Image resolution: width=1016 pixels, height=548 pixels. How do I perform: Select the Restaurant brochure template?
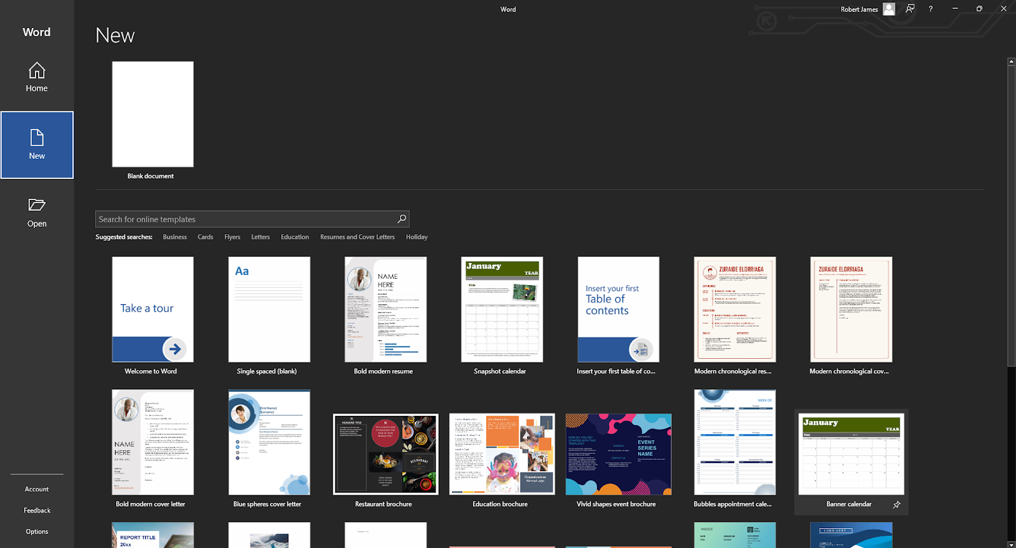[x=385, y=454]
